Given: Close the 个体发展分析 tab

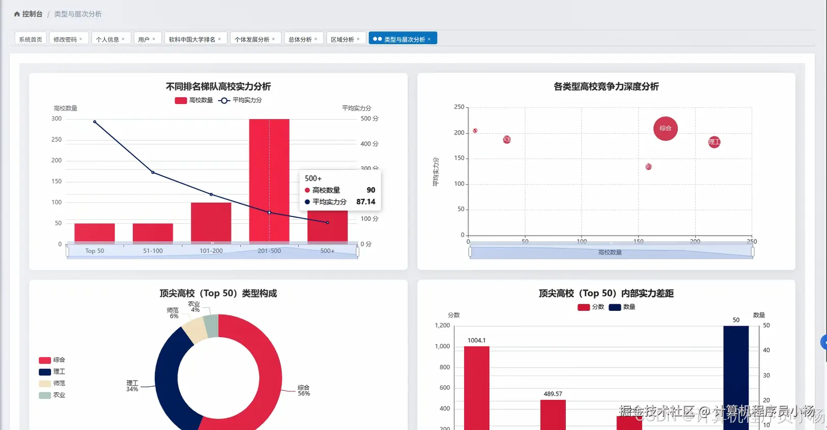Looking at the screenshot, I should point(273,39).
